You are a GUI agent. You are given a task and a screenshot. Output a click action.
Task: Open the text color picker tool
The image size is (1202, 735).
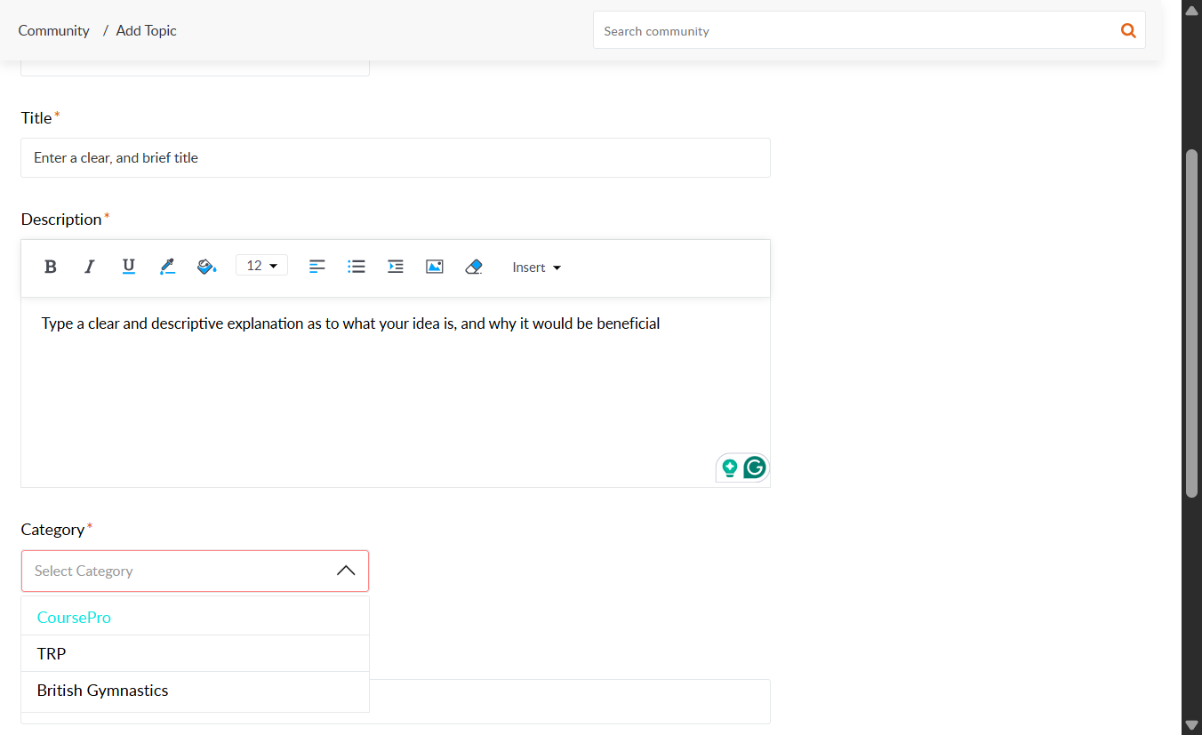pyautogui.click(x=167, y=267)
